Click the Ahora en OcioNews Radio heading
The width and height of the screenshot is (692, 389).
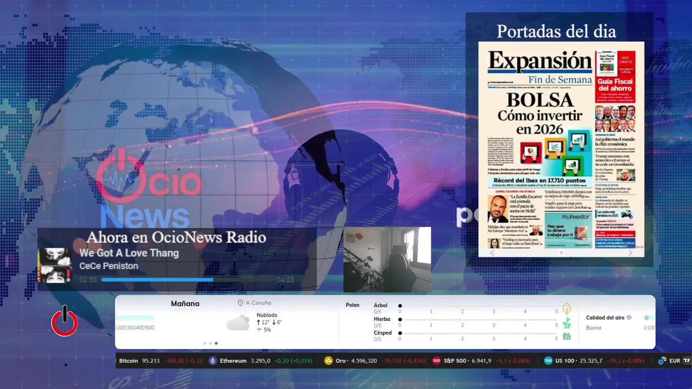[x=176, y=237]
